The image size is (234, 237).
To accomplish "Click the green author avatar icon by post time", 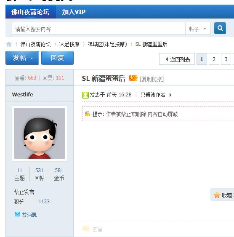I will coord(85,95).
